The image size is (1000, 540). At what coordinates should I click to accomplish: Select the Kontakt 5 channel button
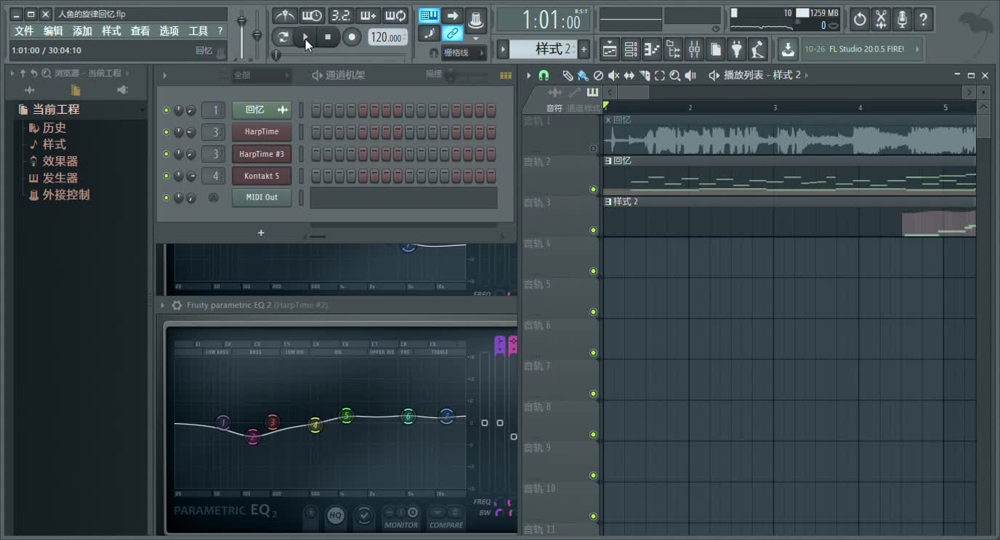tap(262, 176)
